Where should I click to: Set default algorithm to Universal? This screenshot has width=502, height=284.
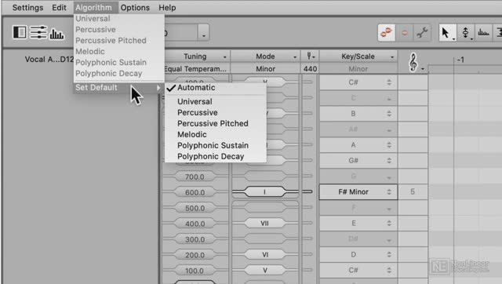(x=216, y=101)
